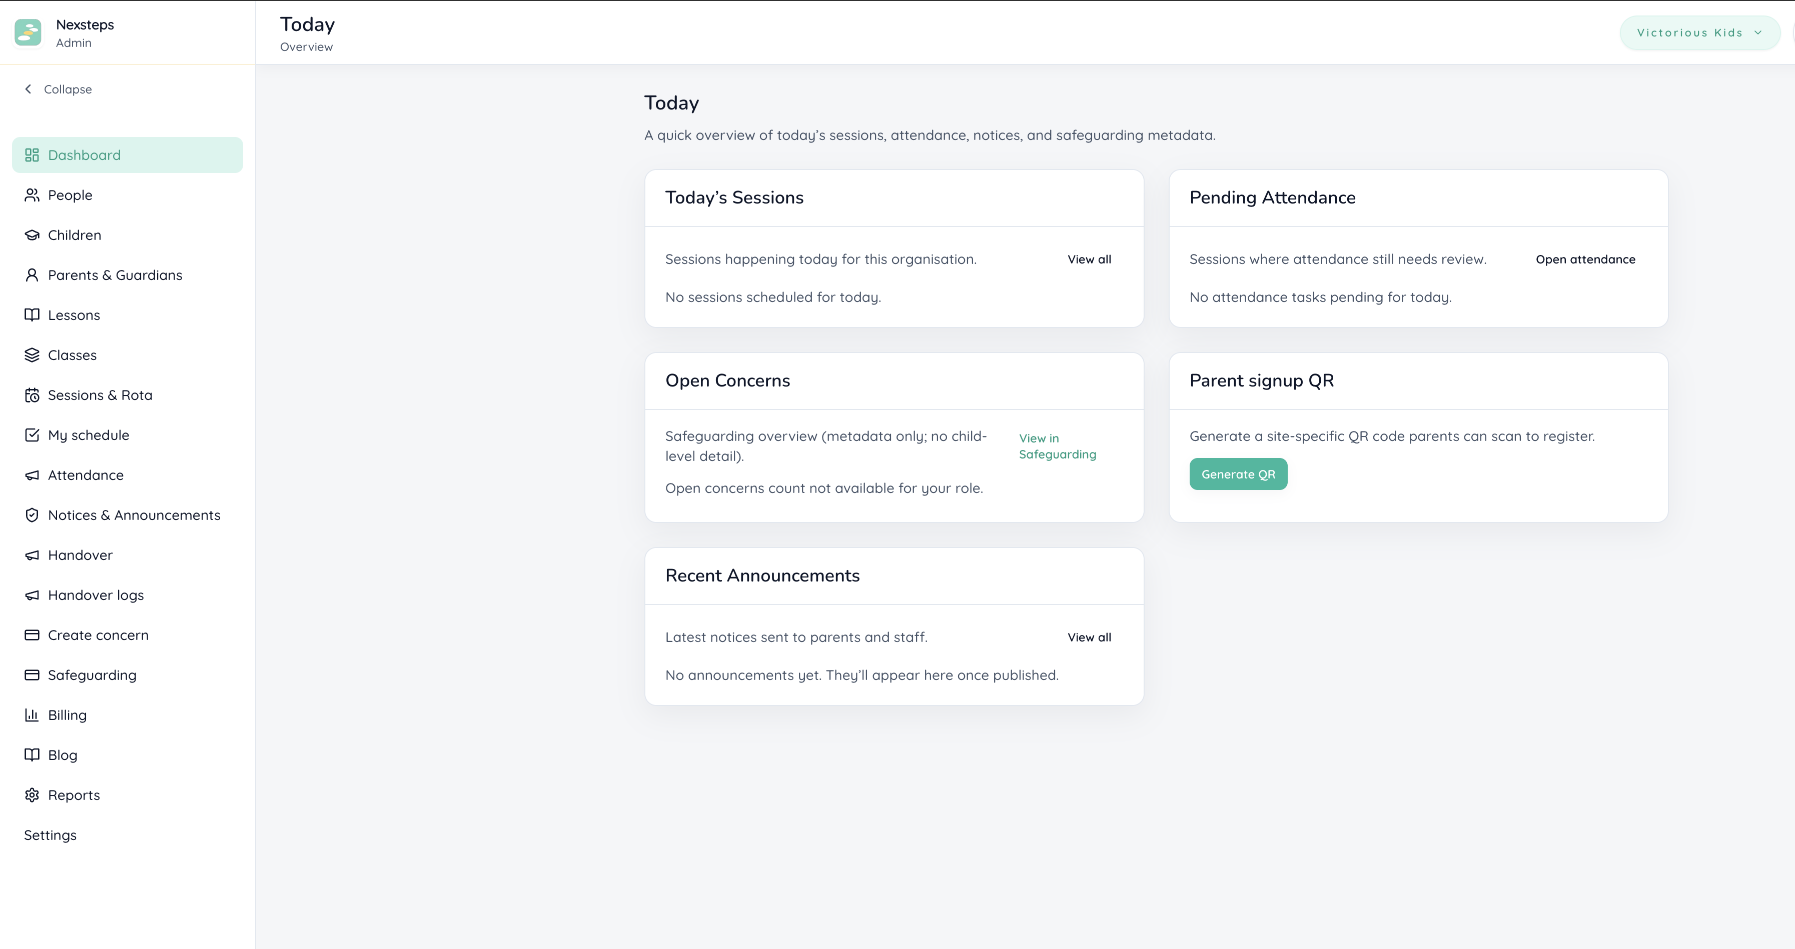1795x949 pixels.
Task: Click the Notices & Announcements shield icon
Action: [32, 515]
